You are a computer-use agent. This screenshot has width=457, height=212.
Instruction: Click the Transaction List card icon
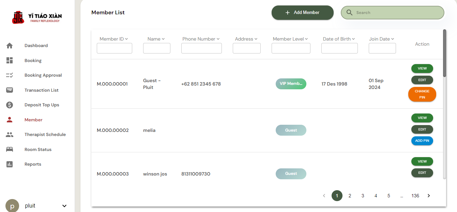10,90
